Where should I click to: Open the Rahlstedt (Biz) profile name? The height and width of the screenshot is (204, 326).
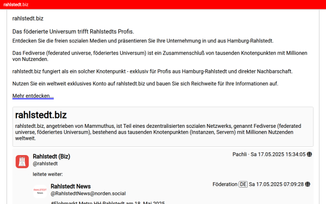(x=52, y=156)
